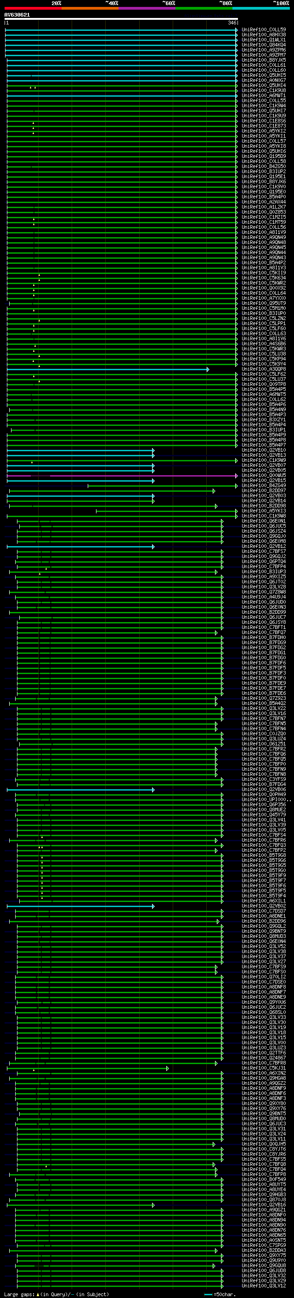Click the yellow large-gap triangle in the bottom legend
Screen dimensions: 294x1298
[x=38, y=1294]
